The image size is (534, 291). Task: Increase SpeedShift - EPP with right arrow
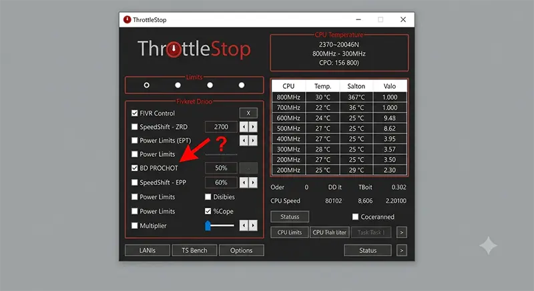point(253,182)
